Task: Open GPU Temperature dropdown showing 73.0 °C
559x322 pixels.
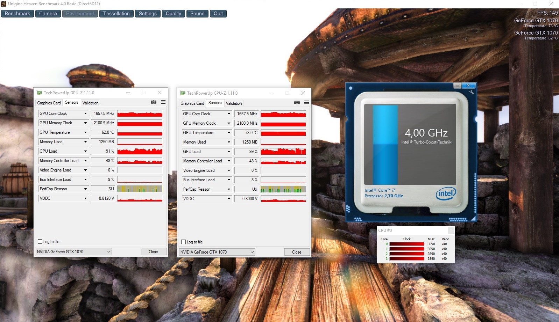Action: 229,133
